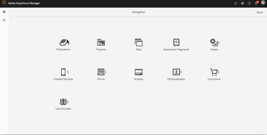
Task: Click the Adobe Experience Manager logo icon
Action: (x=4, y=3)
